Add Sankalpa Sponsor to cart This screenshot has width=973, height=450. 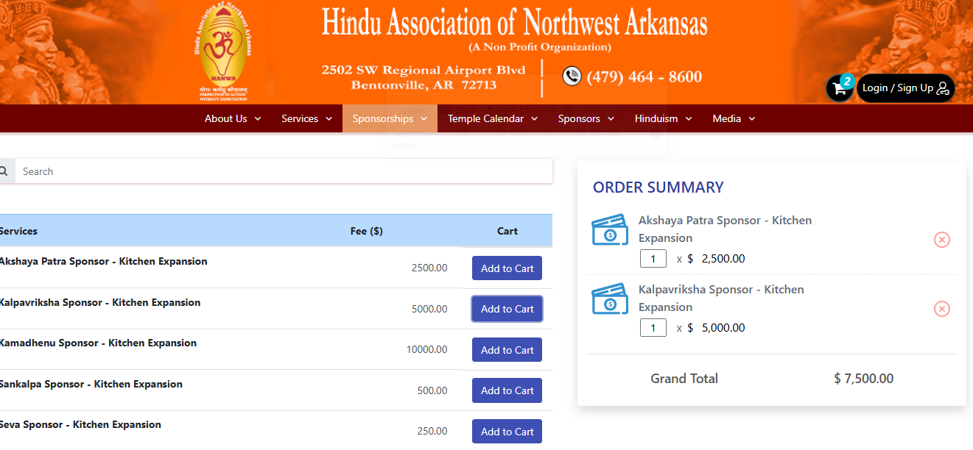(507, 390)
